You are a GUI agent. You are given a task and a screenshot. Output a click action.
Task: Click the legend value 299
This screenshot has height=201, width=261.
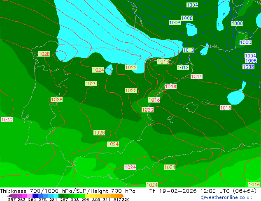coord(85,199)
